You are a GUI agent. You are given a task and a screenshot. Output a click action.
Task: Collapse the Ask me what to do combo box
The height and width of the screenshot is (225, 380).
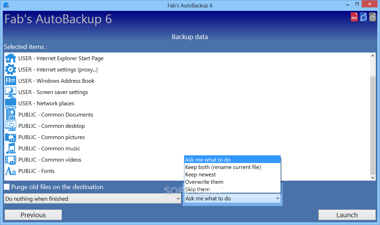click(x=232, y=198)
